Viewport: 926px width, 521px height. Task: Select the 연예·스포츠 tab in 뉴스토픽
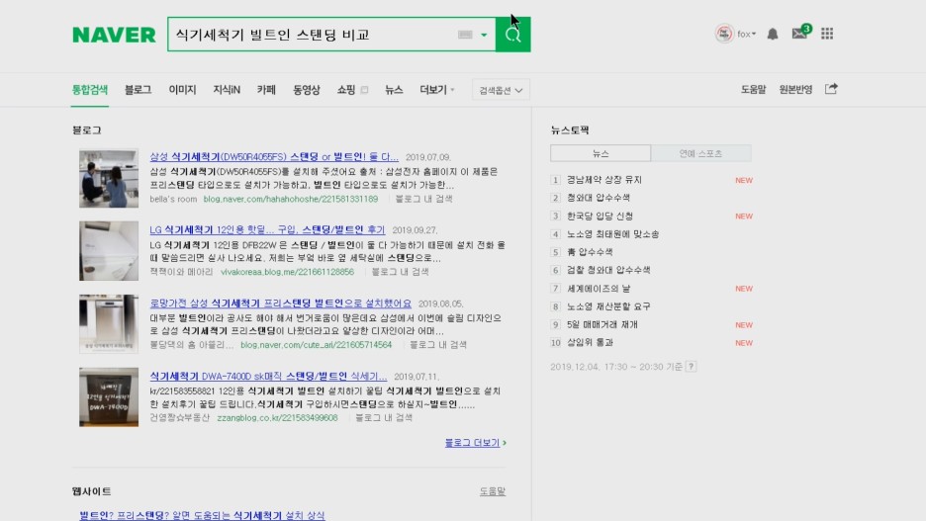[x=701, y=153]
